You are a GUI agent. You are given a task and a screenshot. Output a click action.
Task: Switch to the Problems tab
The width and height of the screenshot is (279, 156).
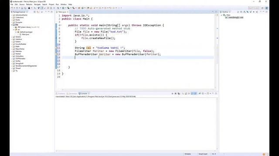(x=61, y=94)
